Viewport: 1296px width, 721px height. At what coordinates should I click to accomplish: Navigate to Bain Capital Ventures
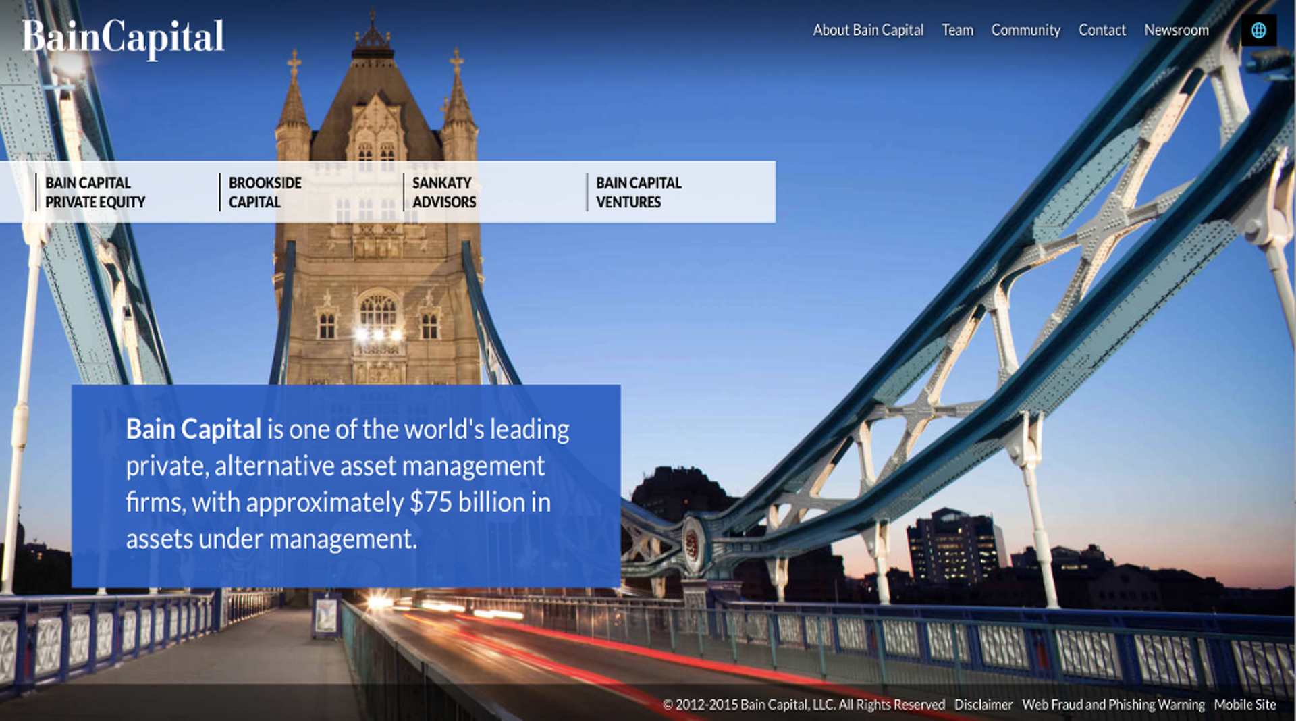(639, 192)
